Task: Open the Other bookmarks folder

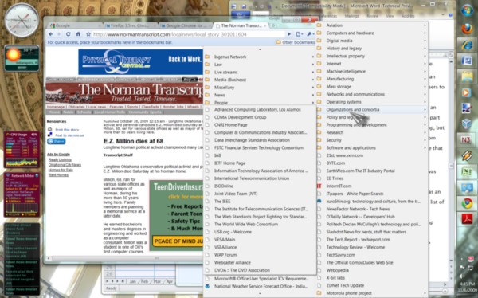Action: click(x=296, y=42)
